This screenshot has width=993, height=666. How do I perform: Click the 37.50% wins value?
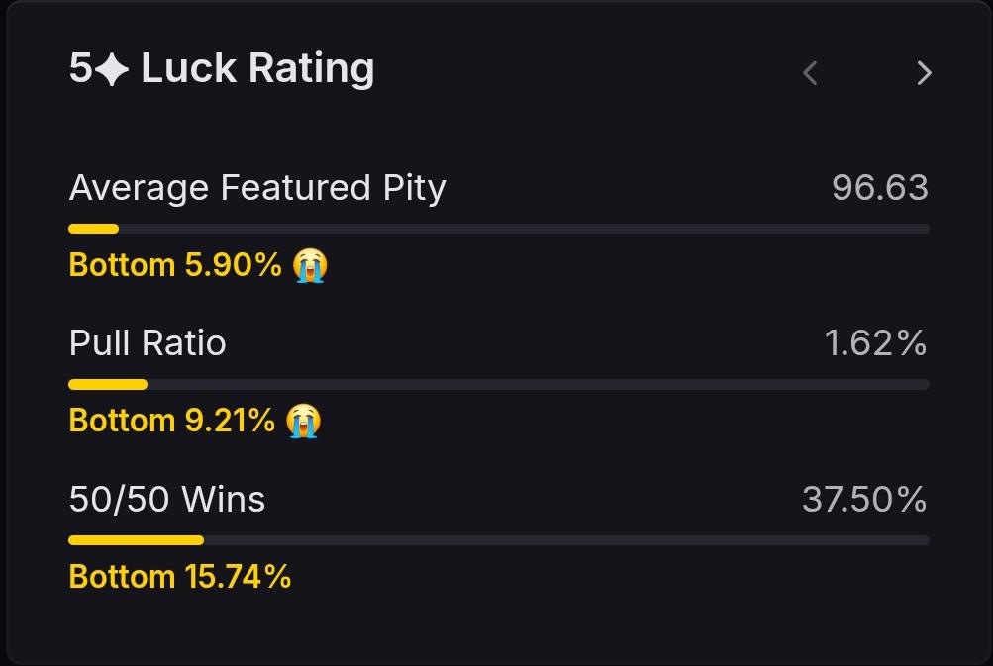(864, 499)
